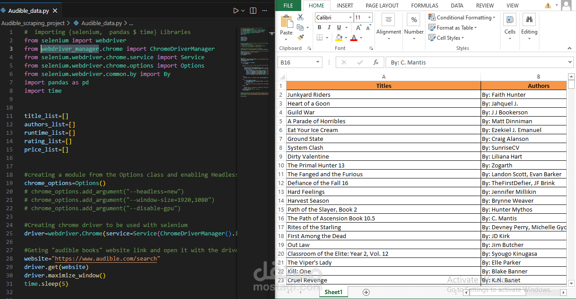Open the borders dropdown arrow
Screen dimensions: 576x299
[x=327, y=38]
